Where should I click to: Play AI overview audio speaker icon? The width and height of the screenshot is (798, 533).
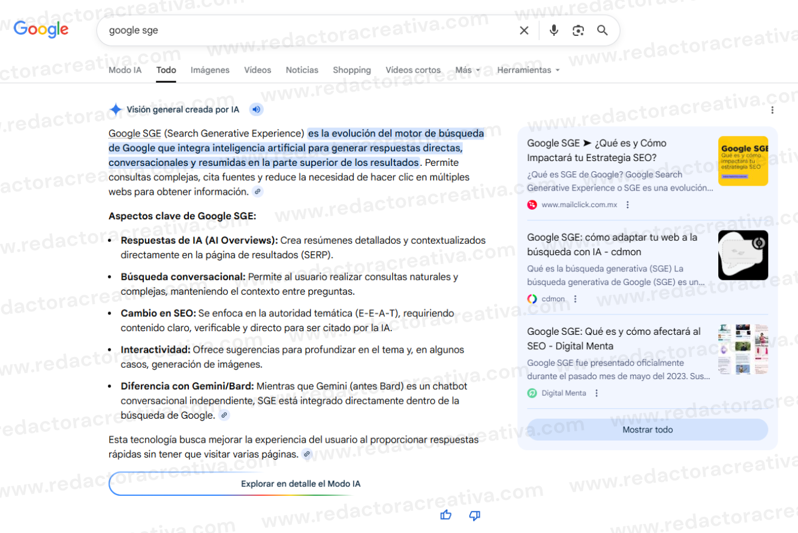click(256, 110)
